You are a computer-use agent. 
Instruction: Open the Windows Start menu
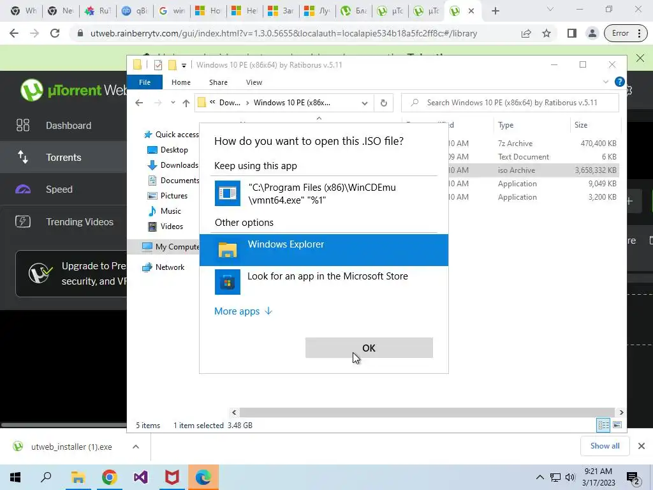point(15,477)
